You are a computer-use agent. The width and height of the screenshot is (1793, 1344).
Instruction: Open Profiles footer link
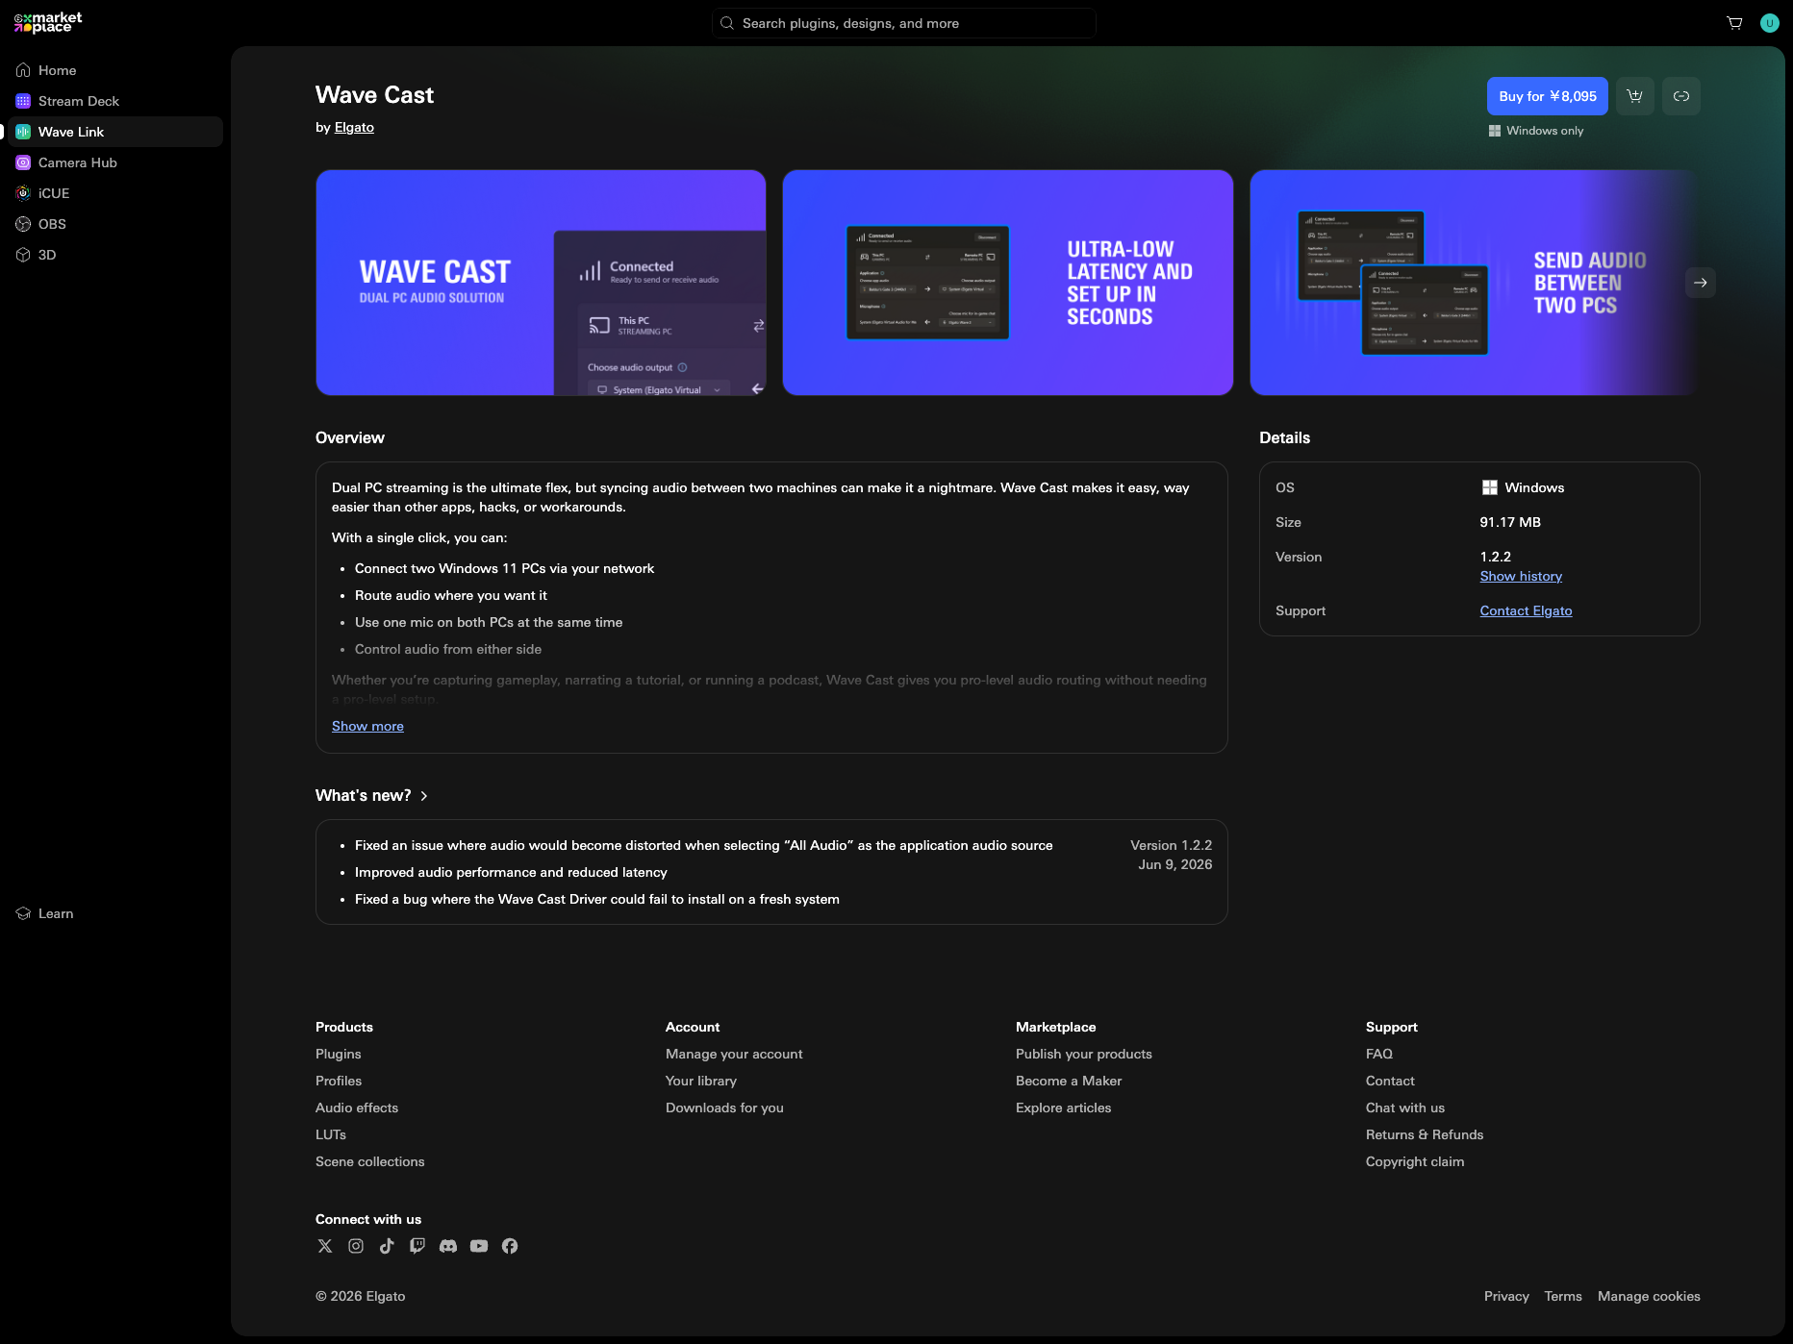339,1081
